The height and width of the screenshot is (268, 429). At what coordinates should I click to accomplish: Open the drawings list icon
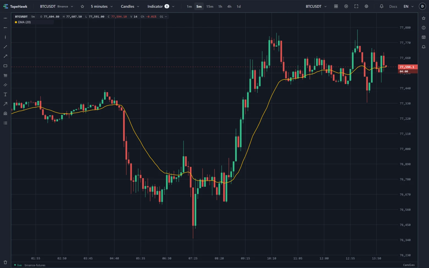point(5,123)
